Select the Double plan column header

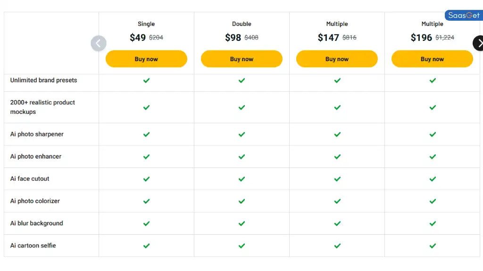pyautogui.click(x=241, y=24)
